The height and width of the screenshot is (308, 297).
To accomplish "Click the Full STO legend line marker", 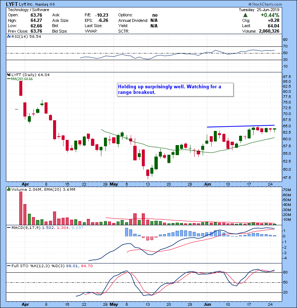I will [x=9, y=266].
